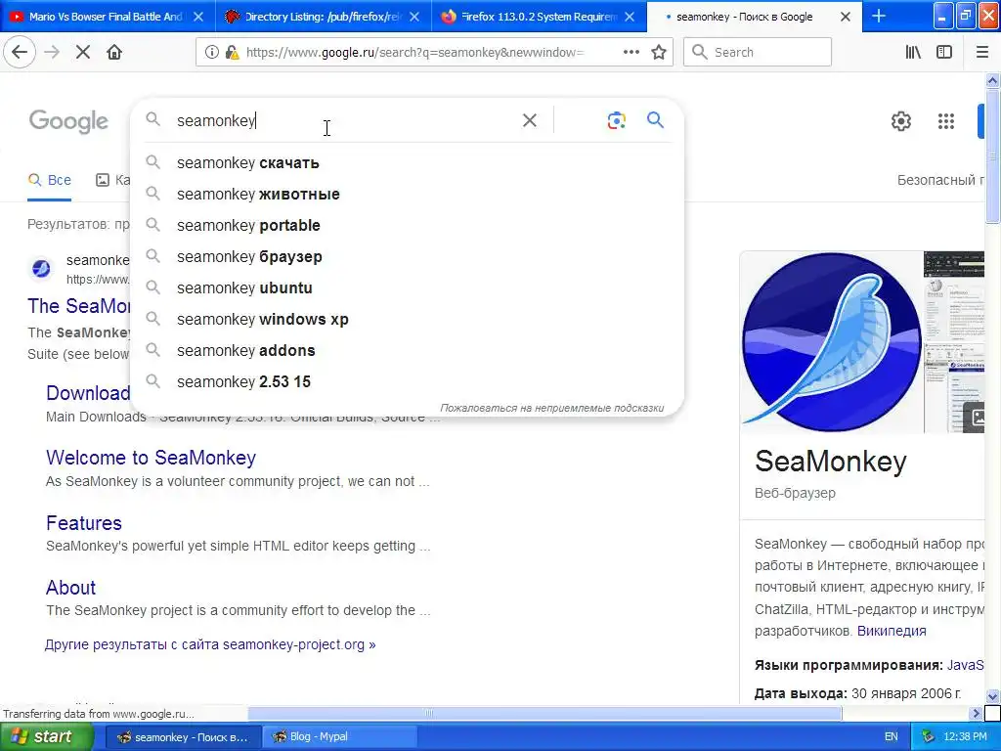The width and height of the screenshot is (1001, 751).
Task: Close the seamonkey Google search tab
Action: pos(846,17)
